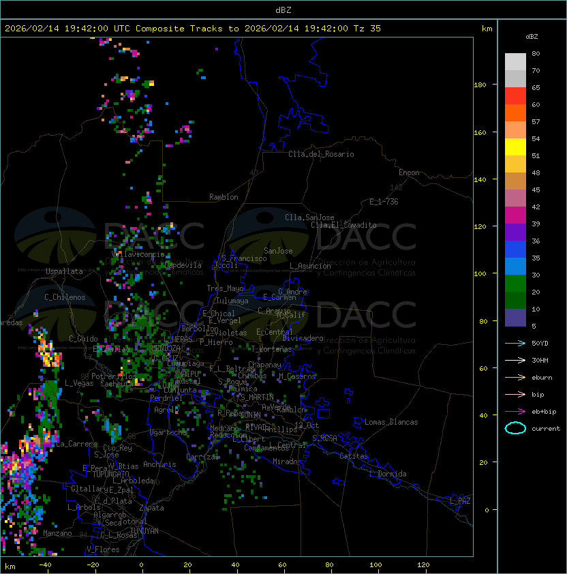Viewport: 567px width, 574px height.
Task: Select the purple 39–36 dBZ swatch
Action: point(515,232)
